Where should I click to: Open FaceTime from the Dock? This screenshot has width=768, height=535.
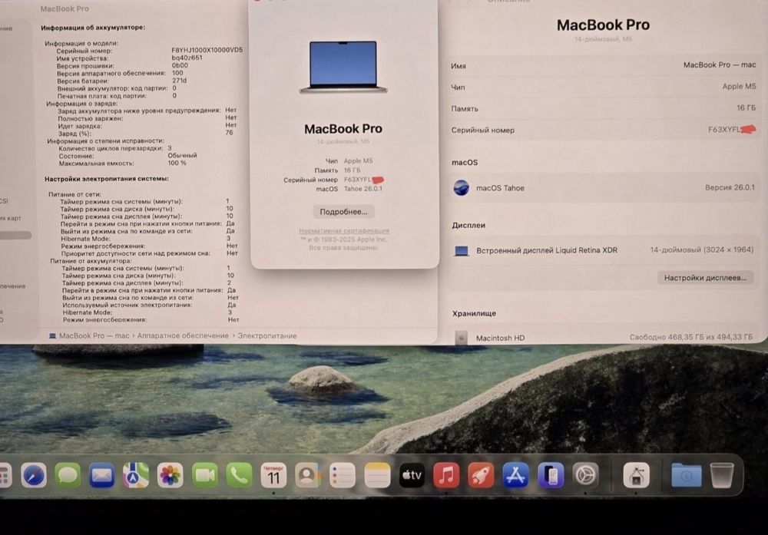tap(205, 475)
